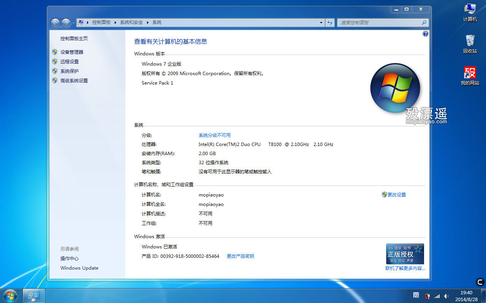Click the shield icon beside 更改设置
The width and height of the screenshot is (486, 303).
(384, 195)
